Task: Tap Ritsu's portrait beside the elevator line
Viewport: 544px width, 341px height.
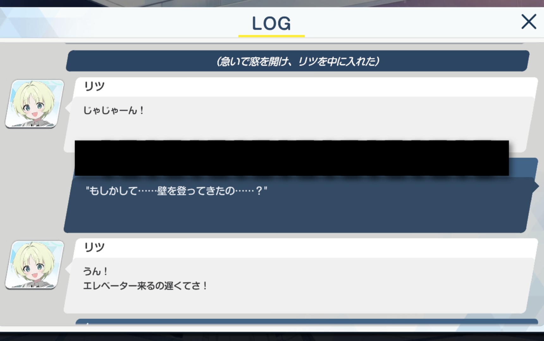Action: pyautogui.click(x=34, y=265)
